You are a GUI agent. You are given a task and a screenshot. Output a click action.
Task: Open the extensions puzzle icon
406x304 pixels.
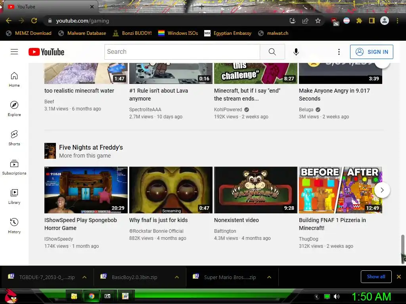pyautogui.click(x=359, y=21)
